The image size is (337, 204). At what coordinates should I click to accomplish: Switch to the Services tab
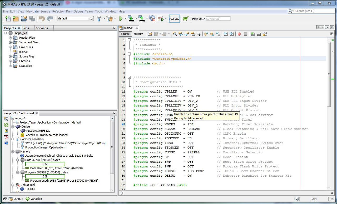click(x=42, y=28)
